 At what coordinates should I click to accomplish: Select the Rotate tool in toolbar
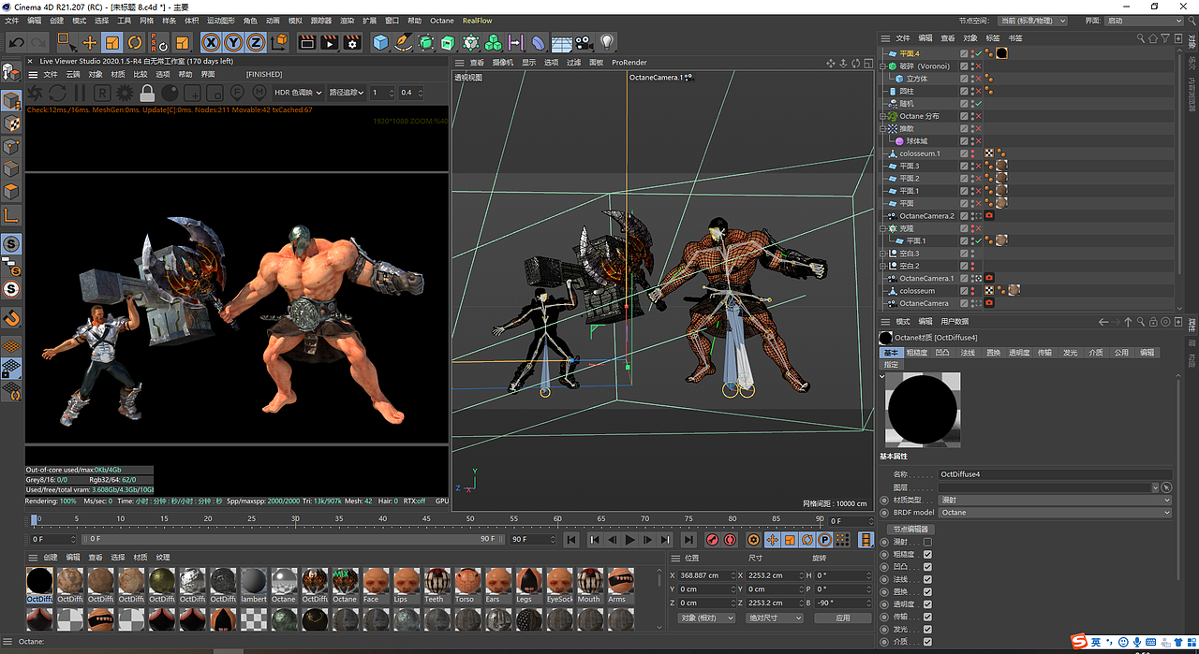135,42
